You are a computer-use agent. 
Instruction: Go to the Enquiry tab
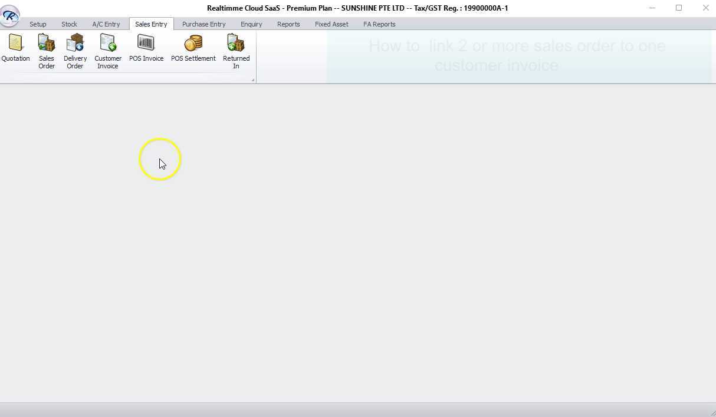pyautogui.click(x=251, y=24)
